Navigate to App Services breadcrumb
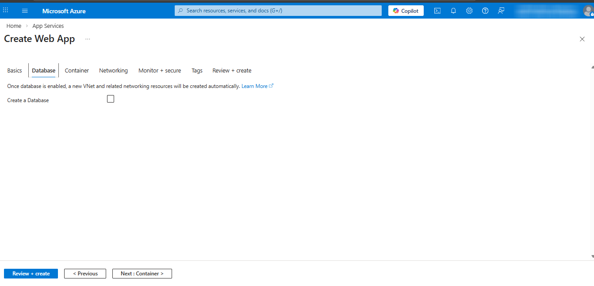This screenshot has width=594, height=286. pos(48,26)
